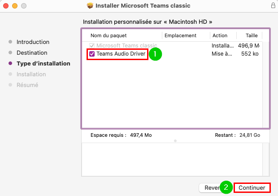Click the 'Installa...' action cell
The height and width of the screenshot is (196, 278).
(x=222, y=46)
